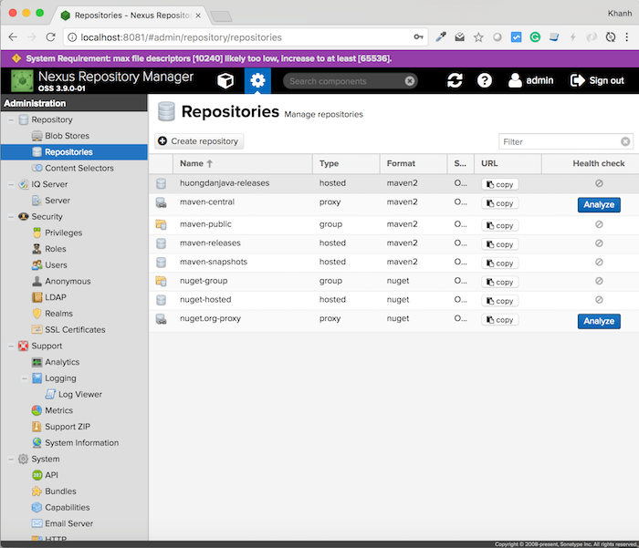Click the Roles icon in sidebar
Viewport: 639px width, 548px height.
pyautogui.click(x=37, y=249)
